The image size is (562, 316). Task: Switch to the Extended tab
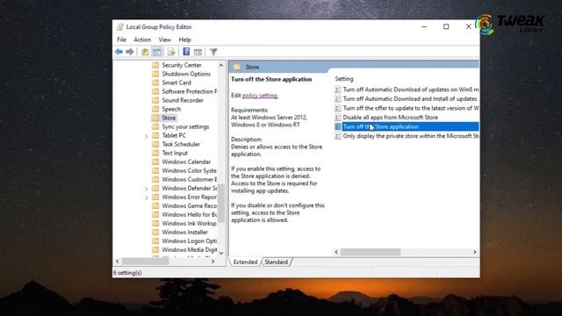pyautogui.click(x=245, y=262)
